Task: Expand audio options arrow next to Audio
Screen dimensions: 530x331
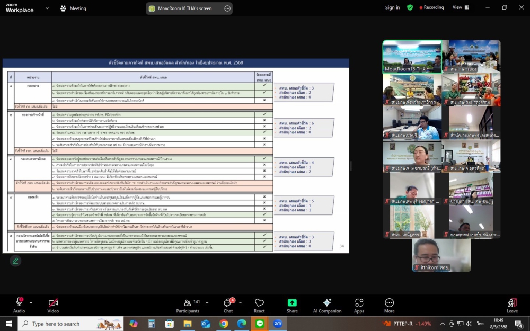Action: point(31,302)
